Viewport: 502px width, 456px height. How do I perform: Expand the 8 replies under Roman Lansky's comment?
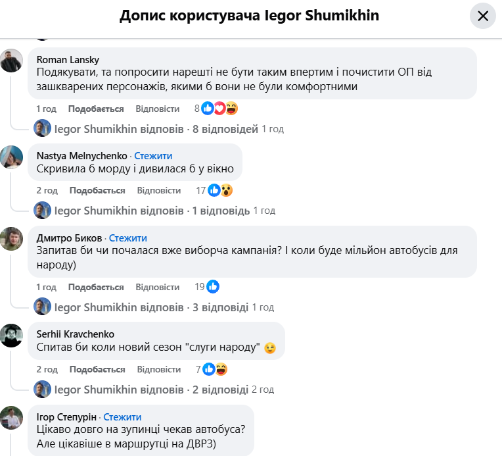pyautogui.click(x=225, y=129)
